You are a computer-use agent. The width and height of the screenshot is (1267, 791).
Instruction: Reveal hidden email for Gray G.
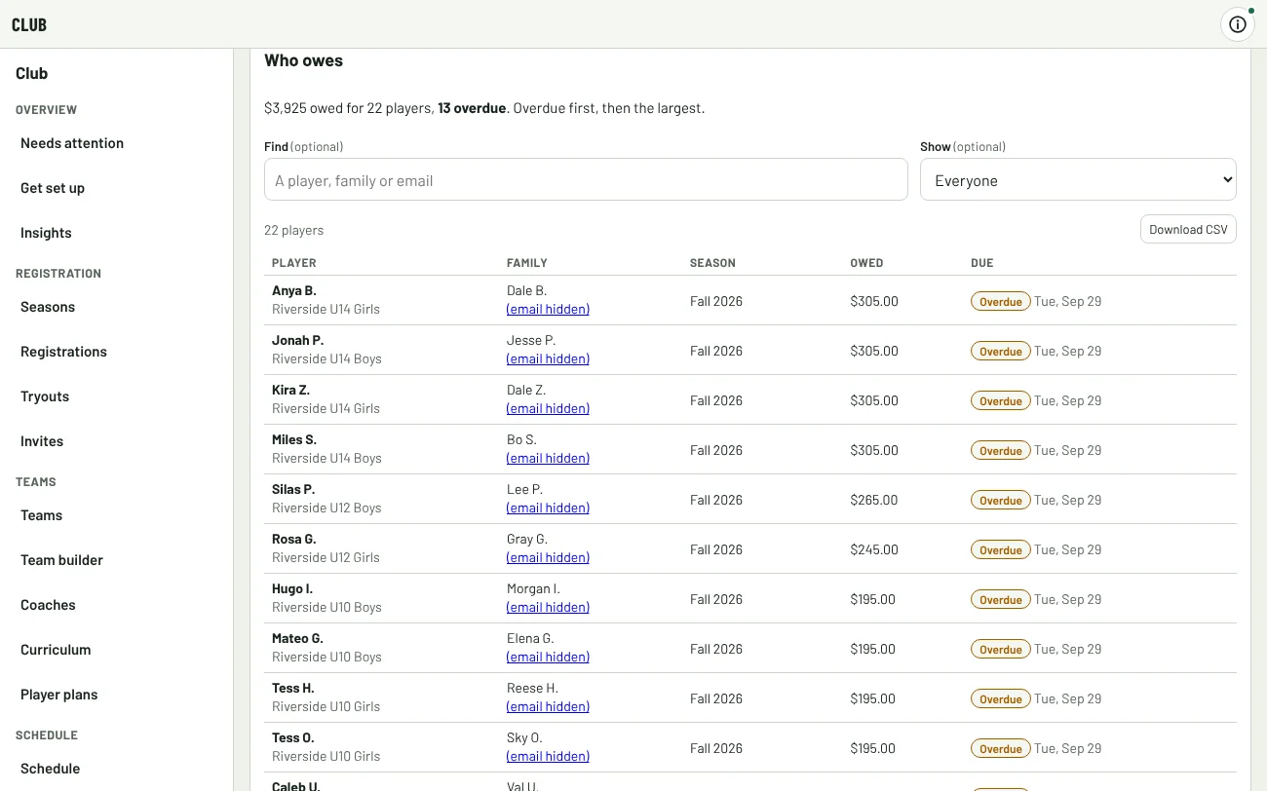(548, 557)
